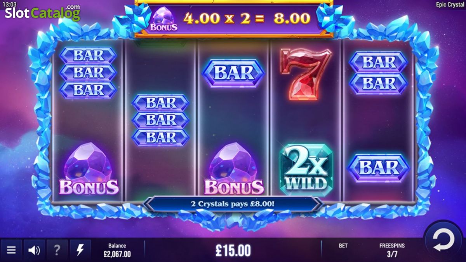The height and width of the screenshot is (262, 466).
Task: Click the triple BAR on second reel
Action: (x=160, y=120)
